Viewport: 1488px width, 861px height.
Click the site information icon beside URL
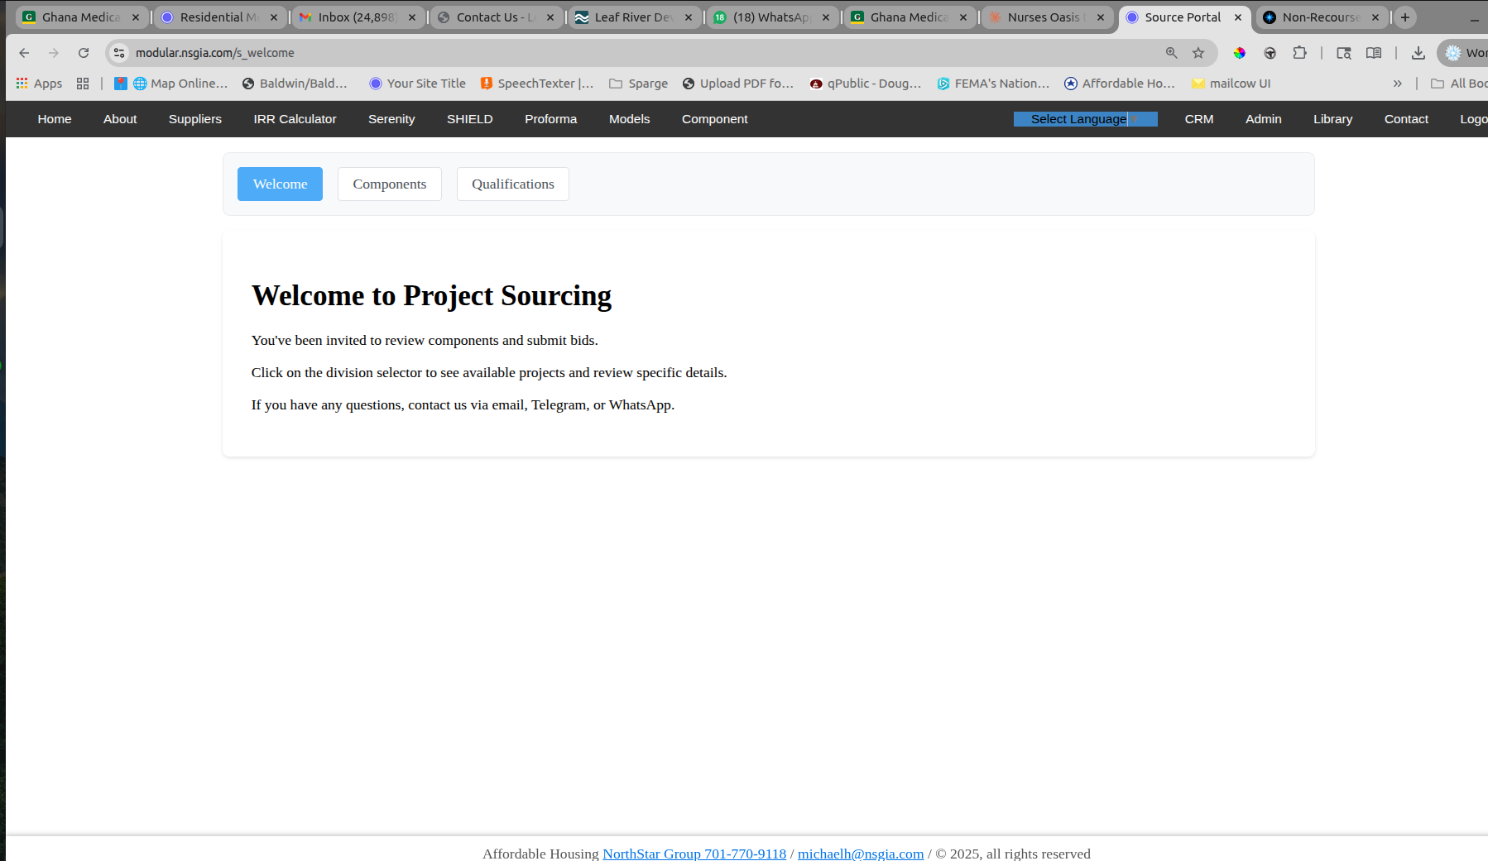click(119, 53)
